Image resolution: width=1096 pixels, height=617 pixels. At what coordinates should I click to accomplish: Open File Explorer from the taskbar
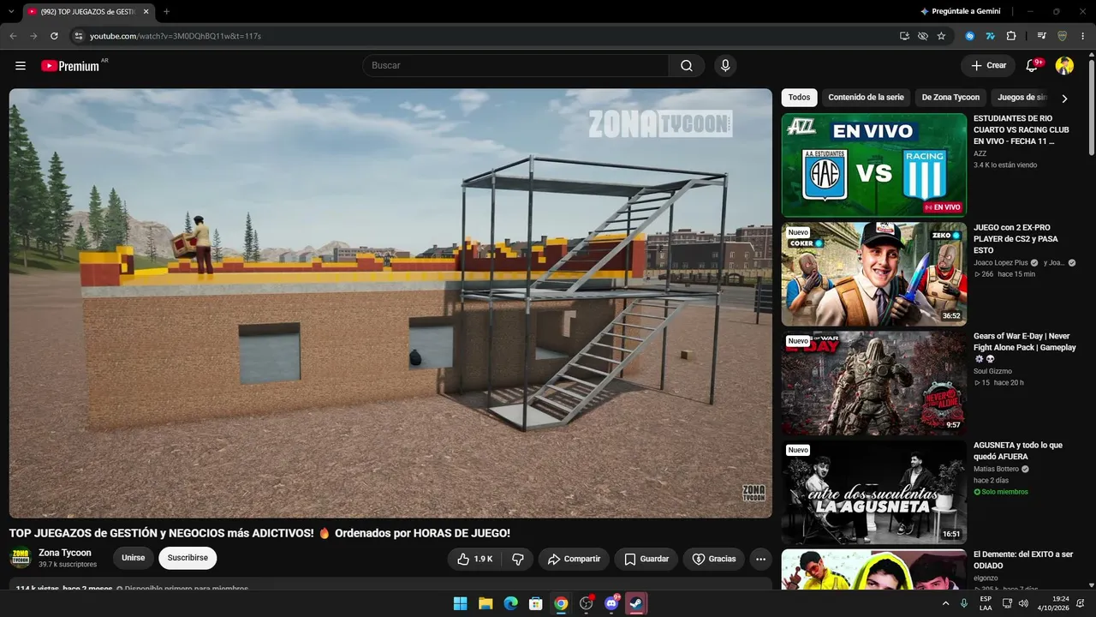point(485,603)
